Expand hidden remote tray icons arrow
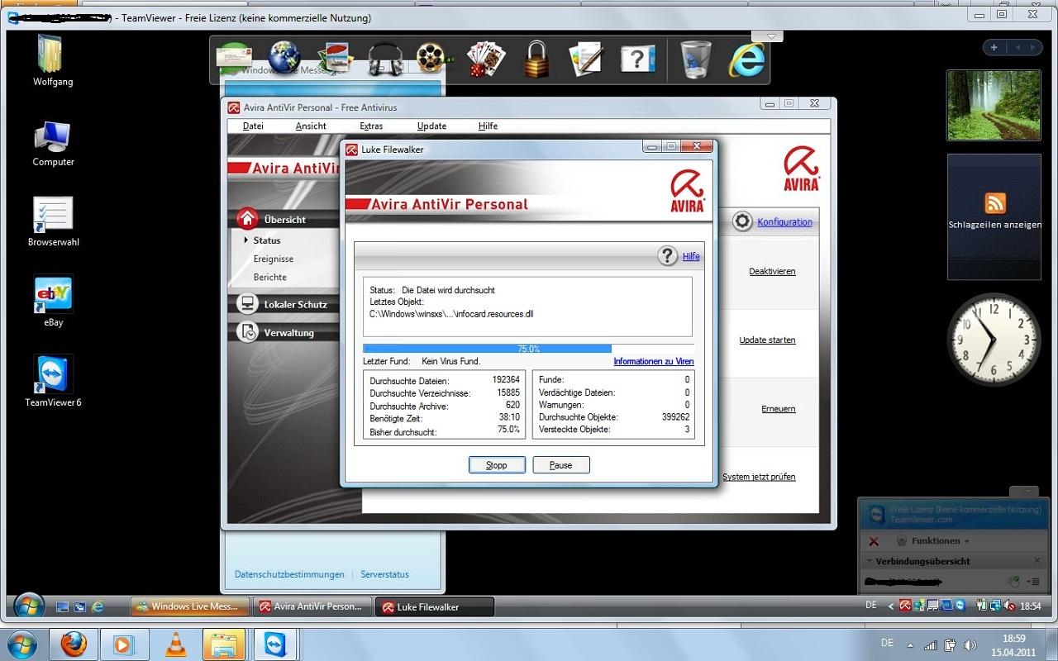 tap(891, 606)
